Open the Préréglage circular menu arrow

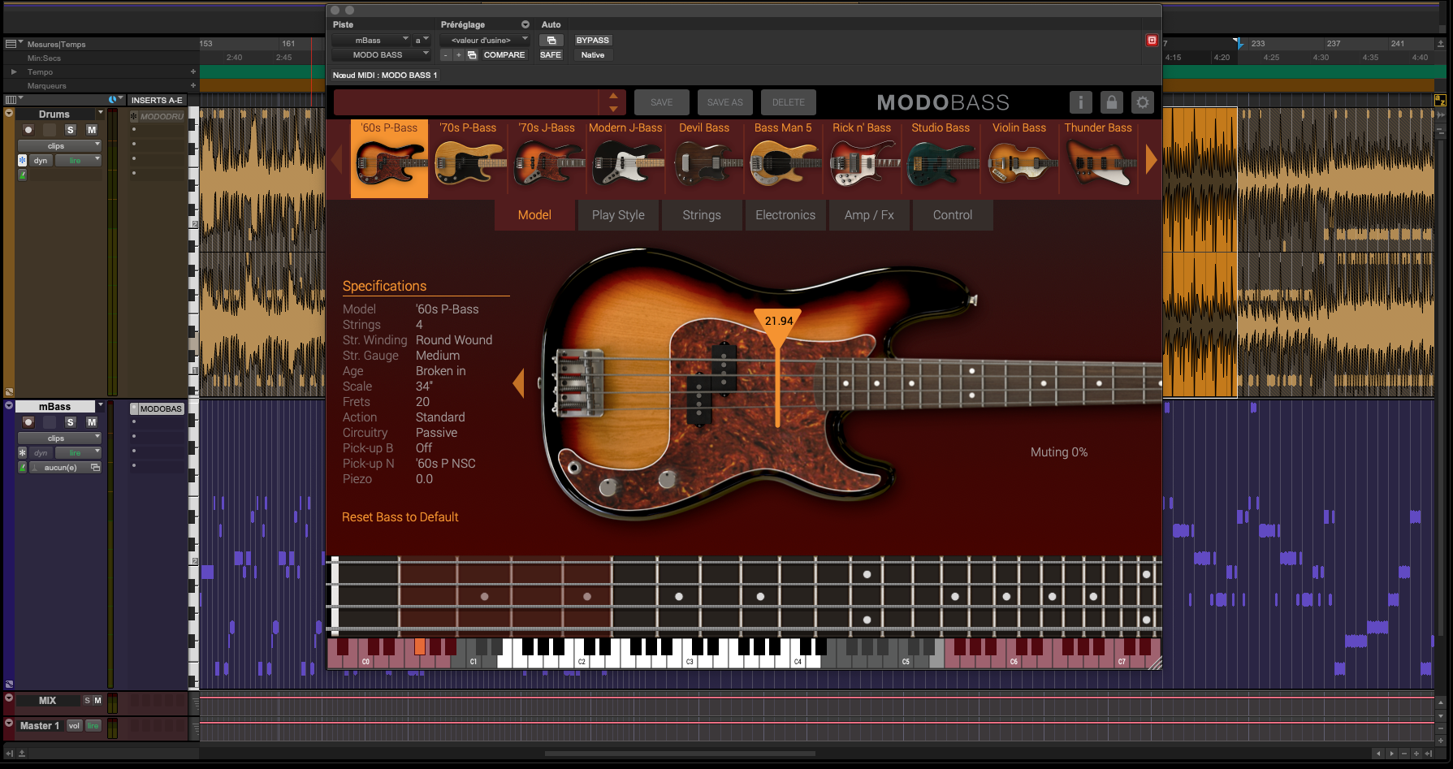pyautogui.click(x=525, y=24)
